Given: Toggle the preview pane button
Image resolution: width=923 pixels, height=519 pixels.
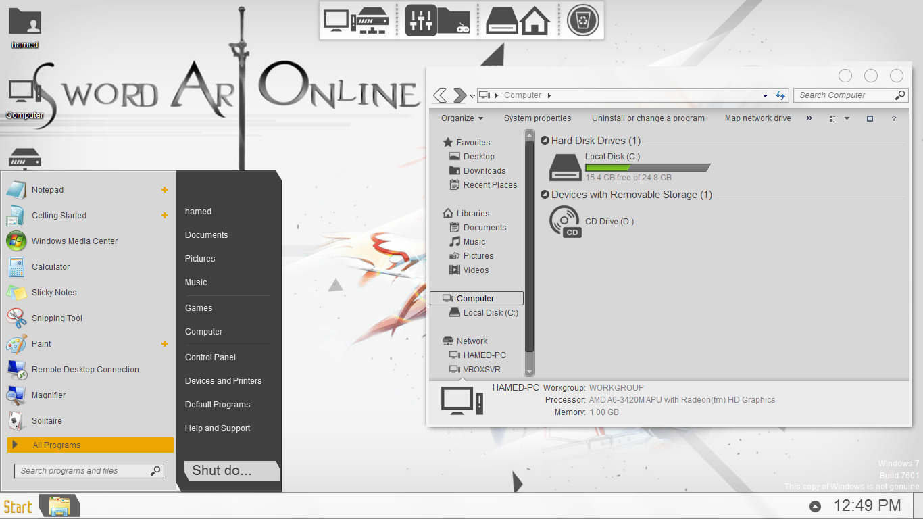Looking at the screenshot, I should pos(870,118).
